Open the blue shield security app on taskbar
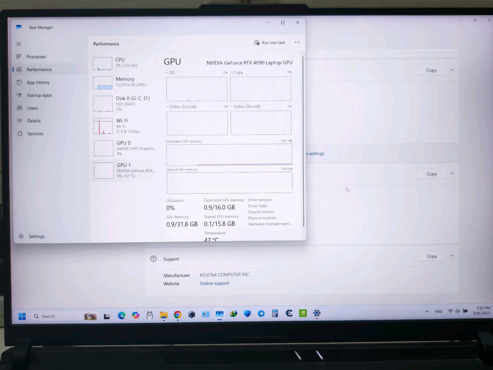Viewport: 493px width, 370px height. (x=247, y=314)
